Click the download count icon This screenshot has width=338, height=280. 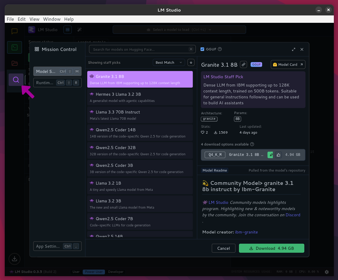(216, 132)
